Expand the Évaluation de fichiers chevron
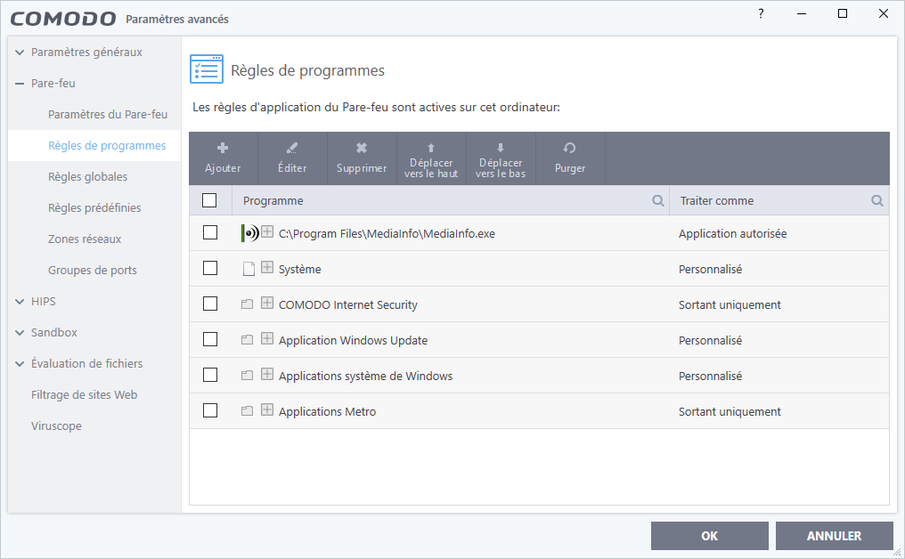The image size is (905, 559). [20, 364]
